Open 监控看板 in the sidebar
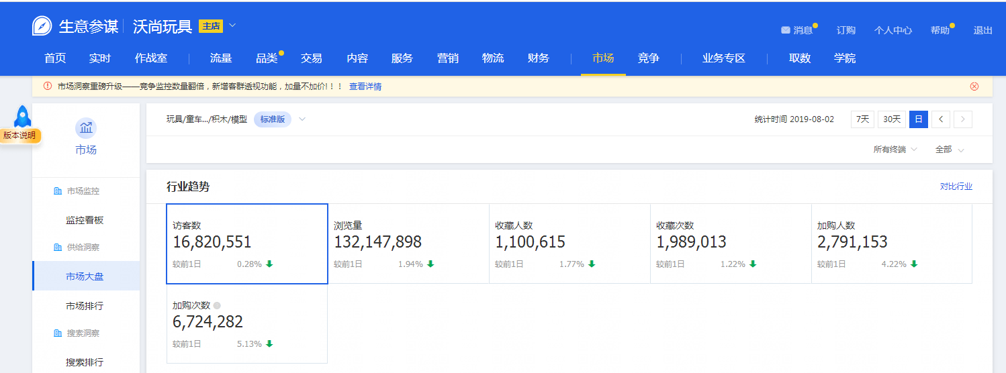 (85, 220)
